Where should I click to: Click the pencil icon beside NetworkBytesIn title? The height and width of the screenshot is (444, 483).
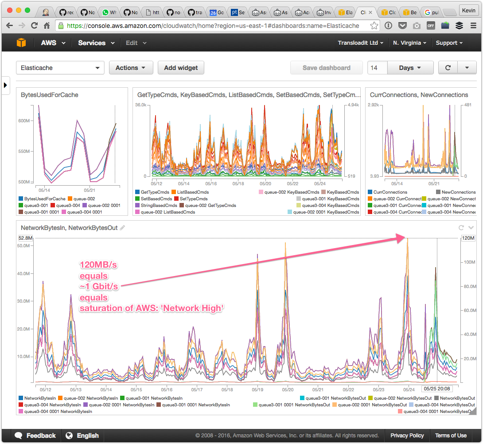point(122,228)
